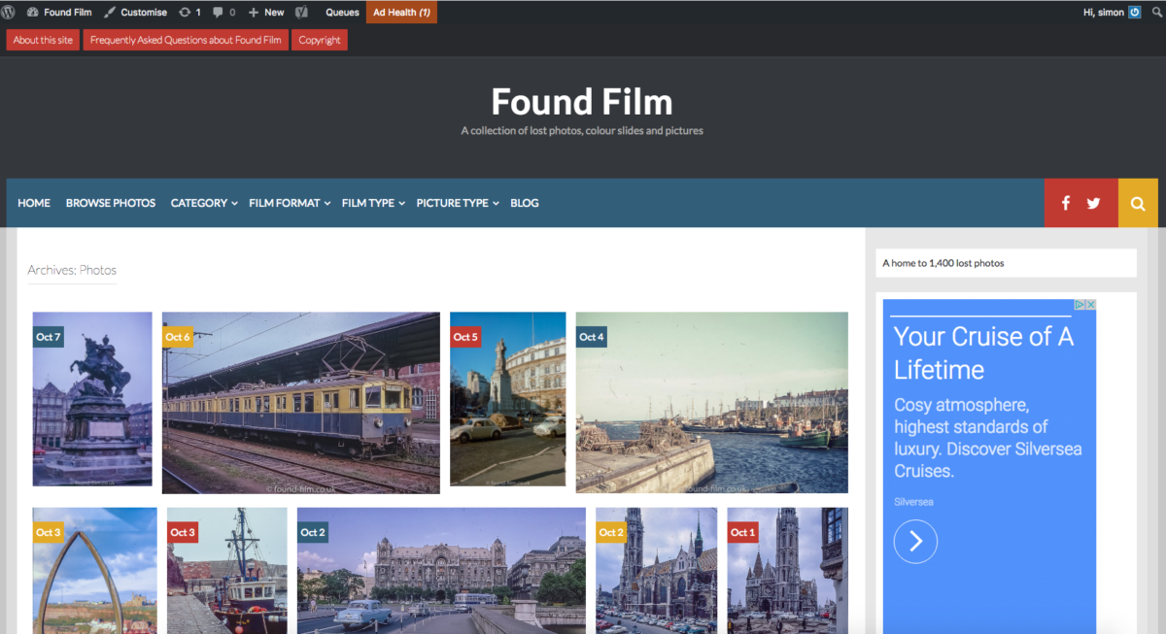Open Queues in the admin bar
Screen dimensions: 1166x634
pos(342,12)
